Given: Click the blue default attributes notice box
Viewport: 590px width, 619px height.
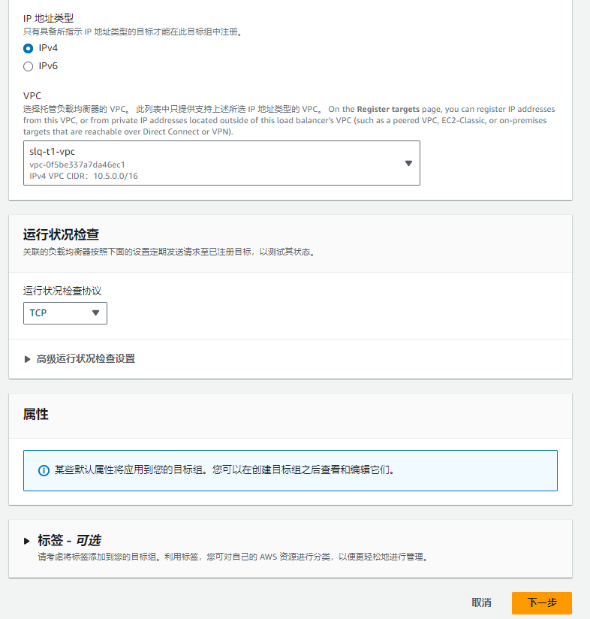Looking at the screenshot, I should point(290,470).
